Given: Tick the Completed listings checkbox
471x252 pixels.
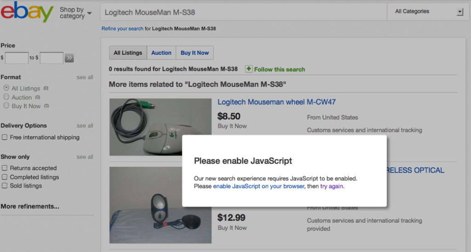Looking at the screenshot, I should [5, 177].
